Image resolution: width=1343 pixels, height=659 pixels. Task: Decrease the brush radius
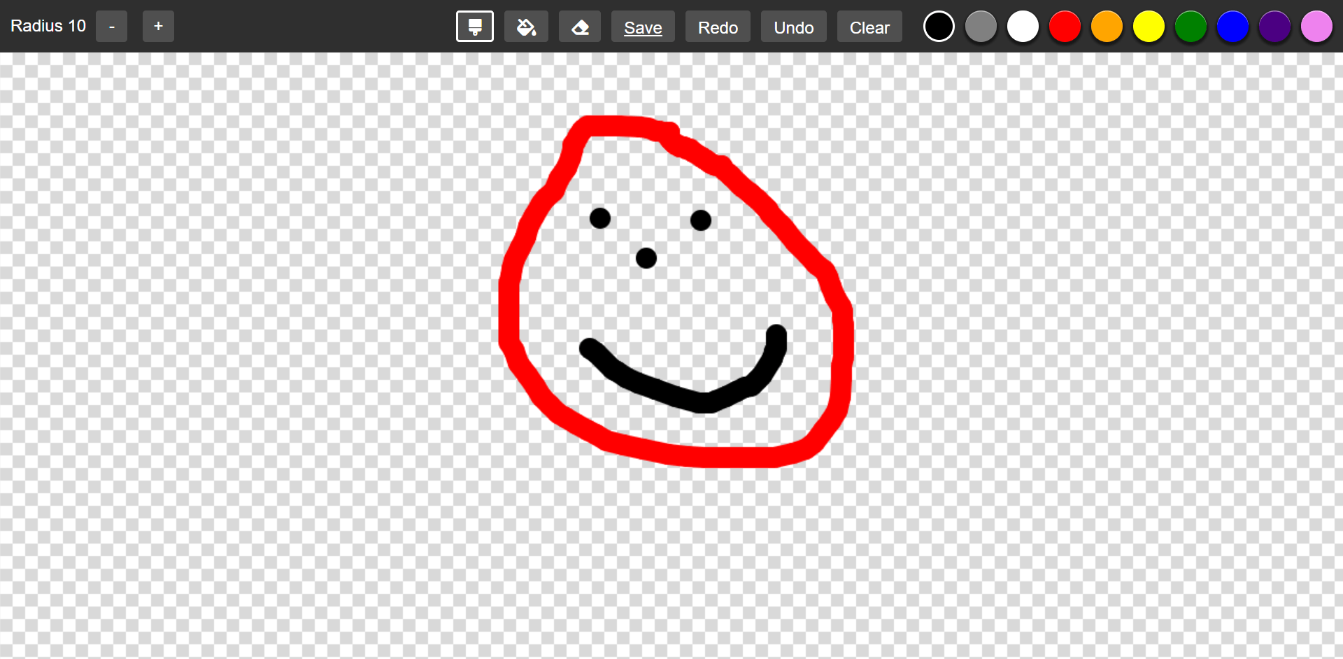[x=111, y=26]
